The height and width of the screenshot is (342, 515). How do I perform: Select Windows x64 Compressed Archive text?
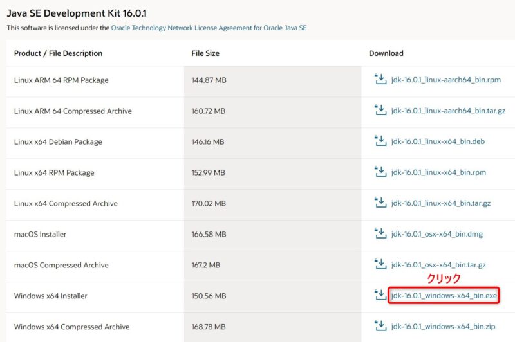71,327
